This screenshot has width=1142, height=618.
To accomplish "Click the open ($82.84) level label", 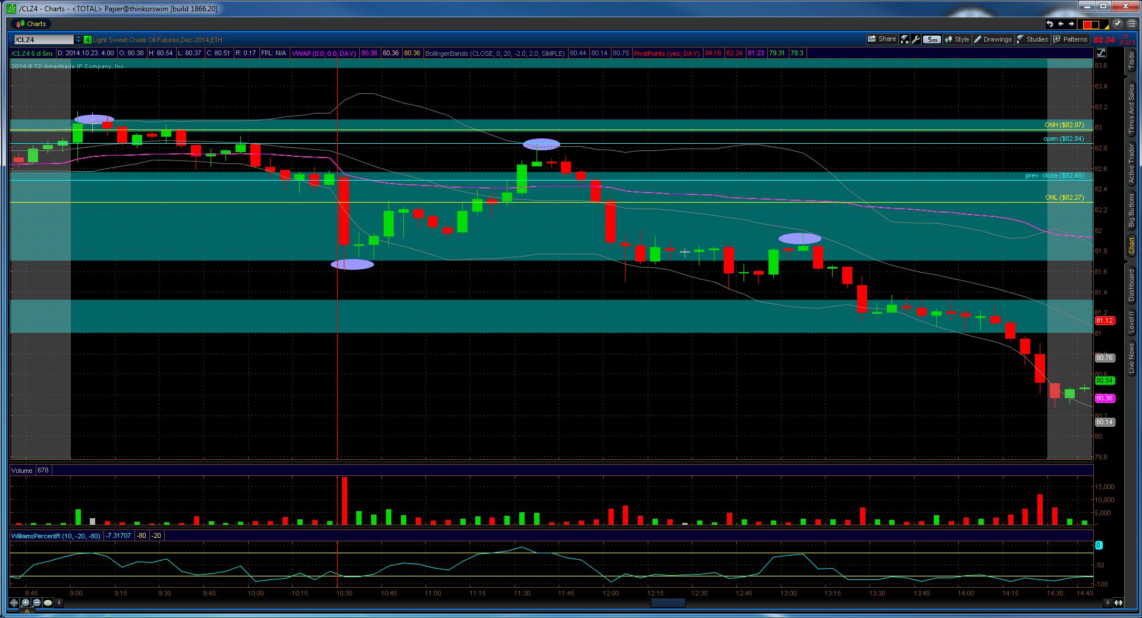I will pyautogui.click(x=1063, y=139).
